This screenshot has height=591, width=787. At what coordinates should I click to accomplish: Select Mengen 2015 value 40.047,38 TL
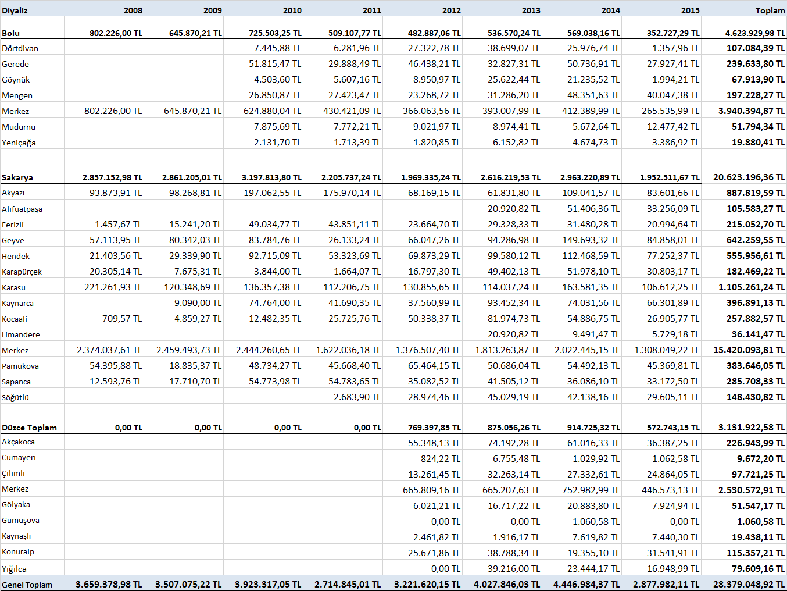(674, 95)
